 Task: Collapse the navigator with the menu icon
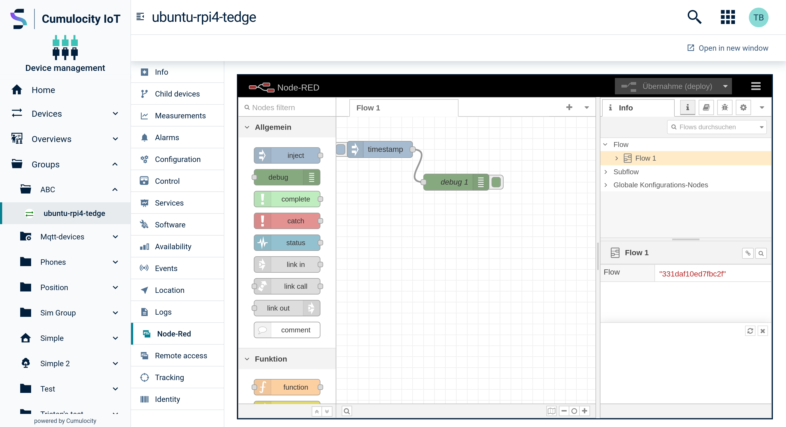pyautogui.click(x=140, y=17)
